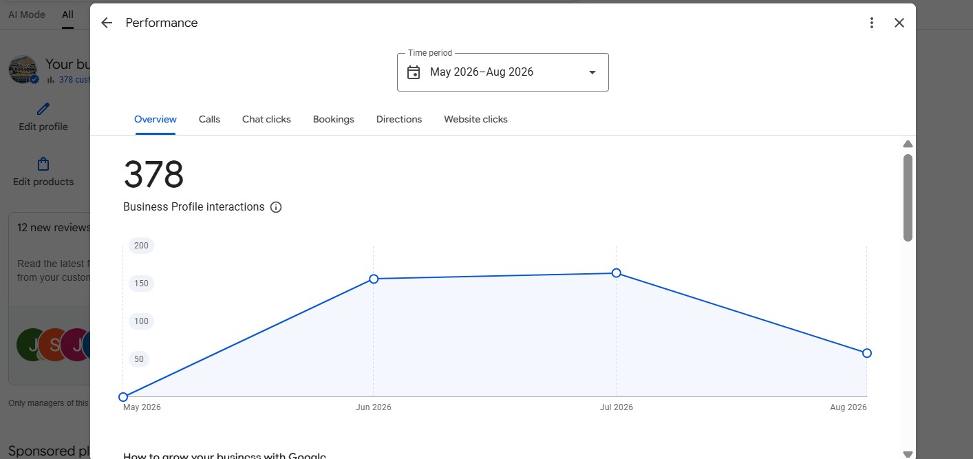Switch to the Calls tab
The width and height of the screenshot is (973, 459).
[209, 119]
